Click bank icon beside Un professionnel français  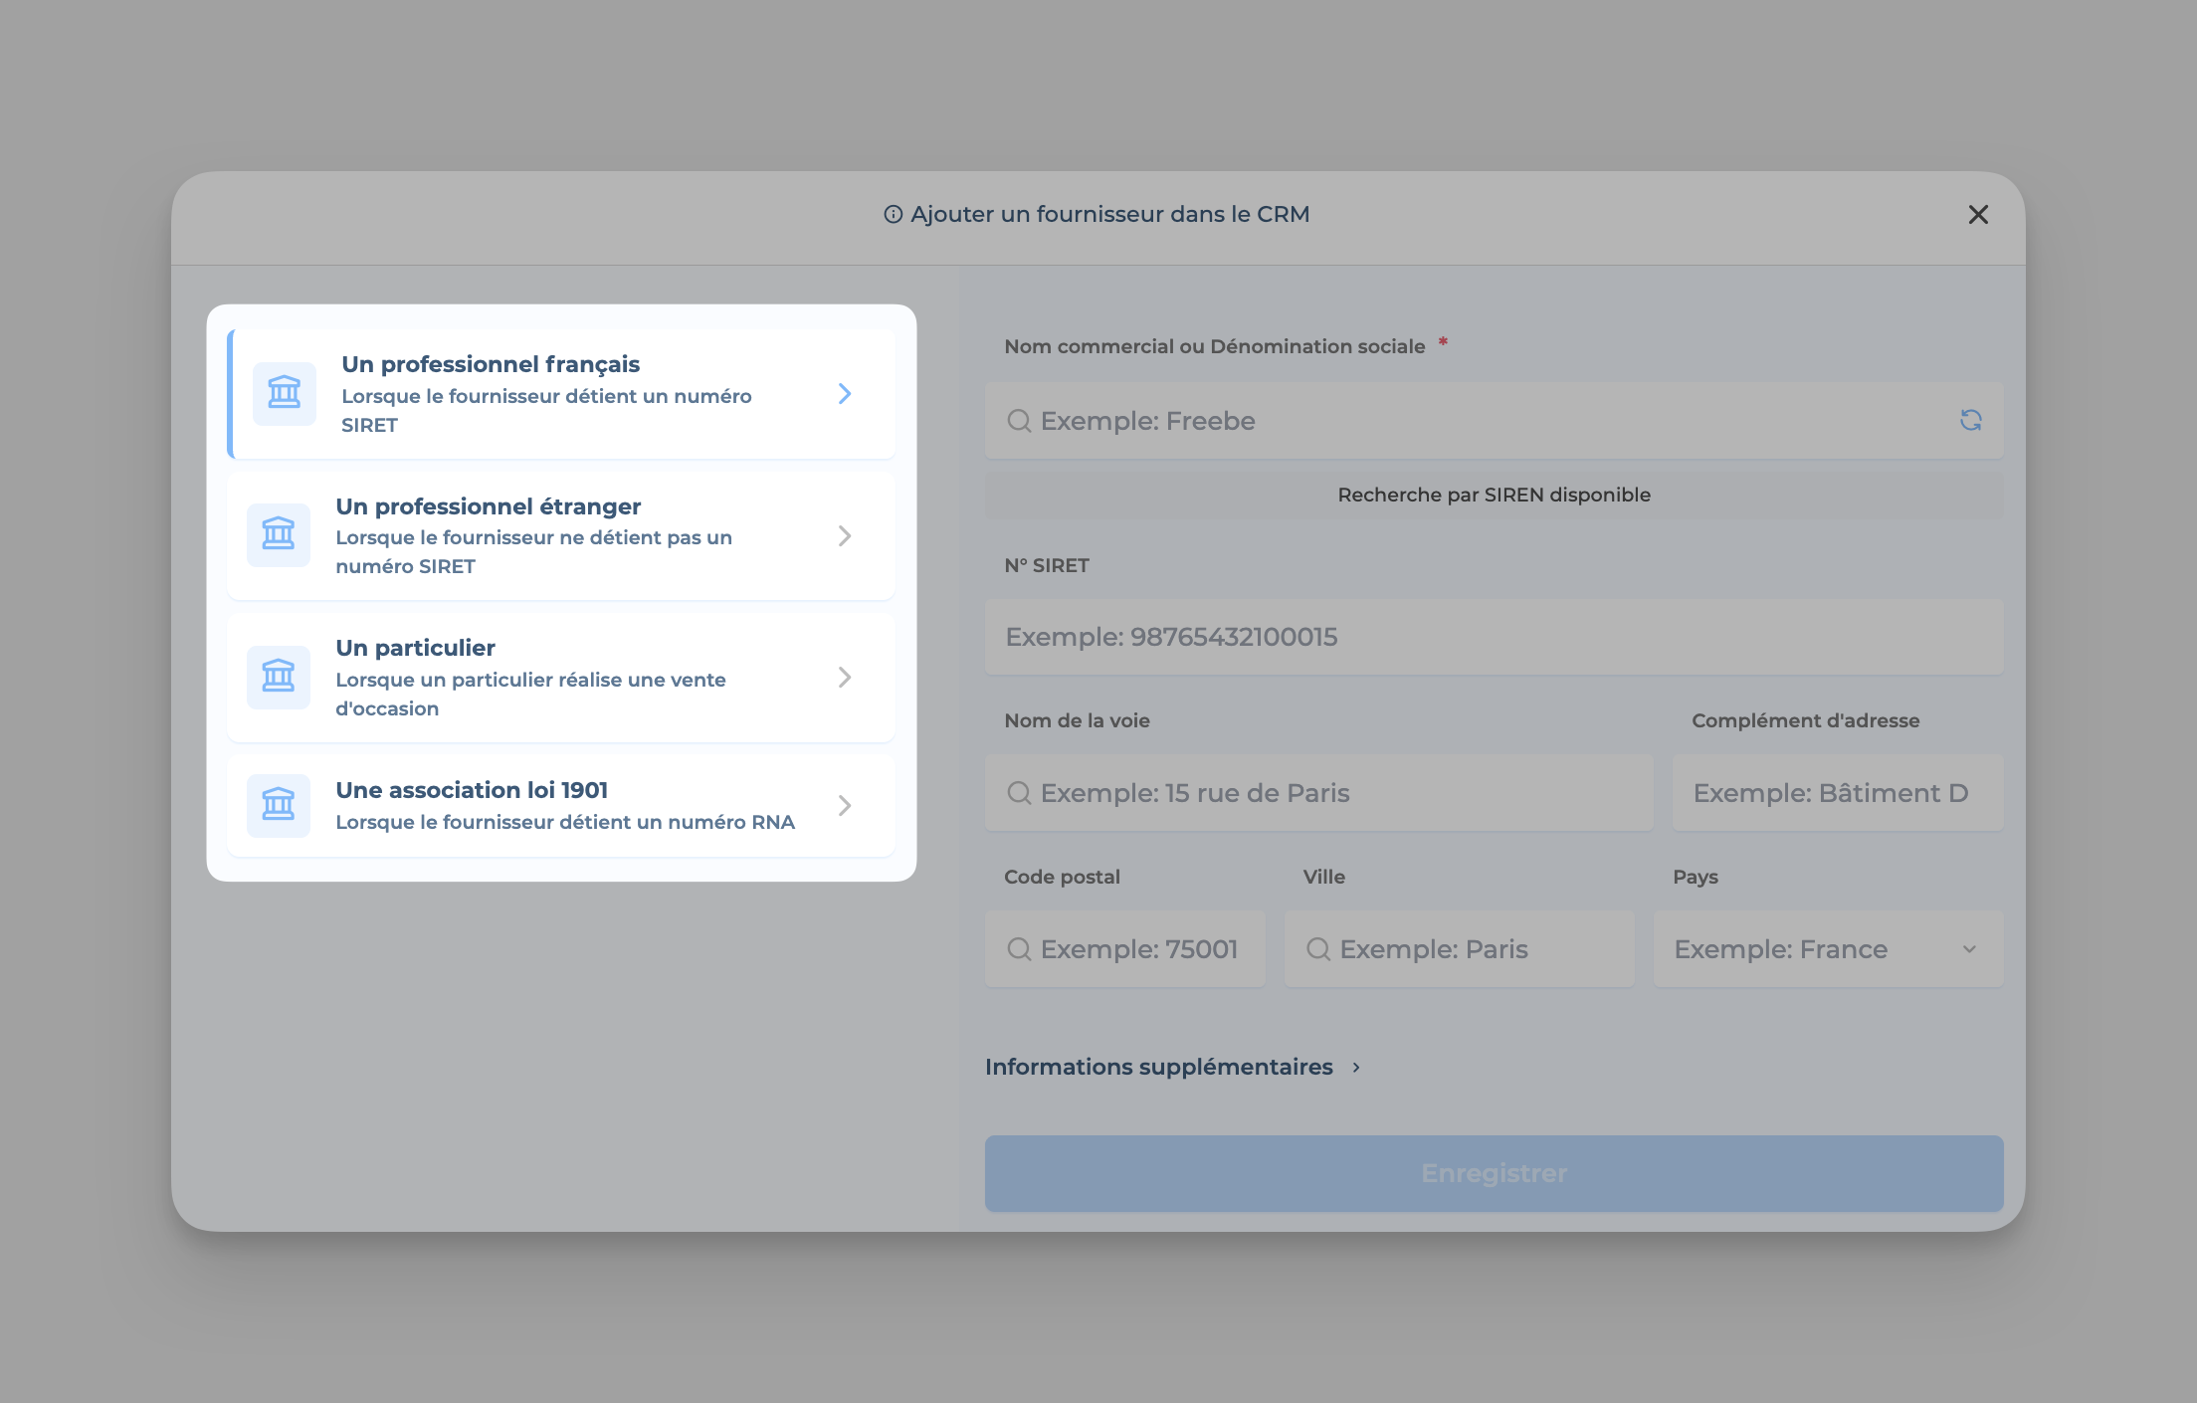point(284,393)
